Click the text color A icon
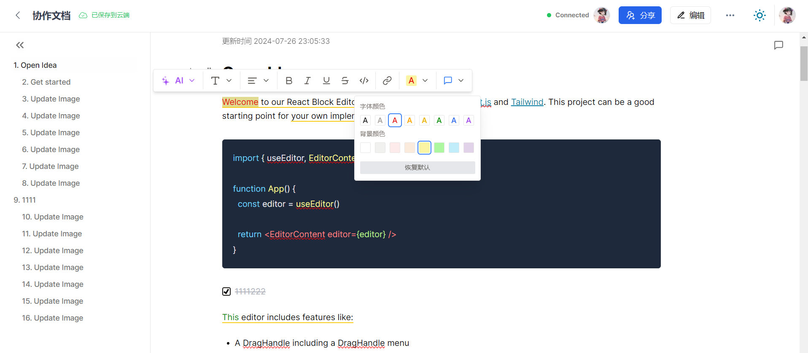 pyautogui.click(x=411, y=80)
